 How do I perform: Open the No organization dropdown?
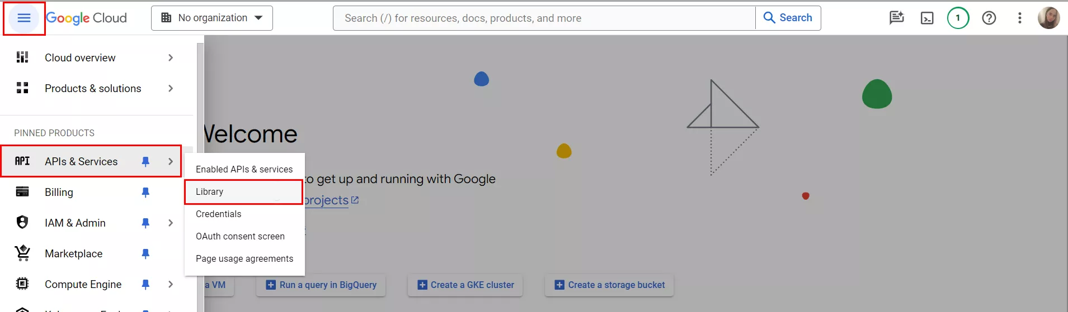[x=212, y=18]
